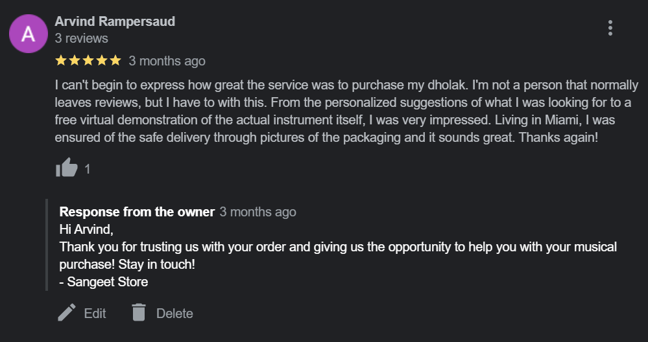Viewport: 648px width, 342px height.
Task: Click the review's "3 months ago" timestamp
Action: [x=167, y=61]
